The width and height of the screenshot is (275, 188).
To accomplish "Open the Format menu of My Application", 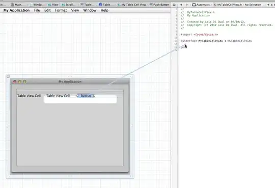I will coord(61,10).
